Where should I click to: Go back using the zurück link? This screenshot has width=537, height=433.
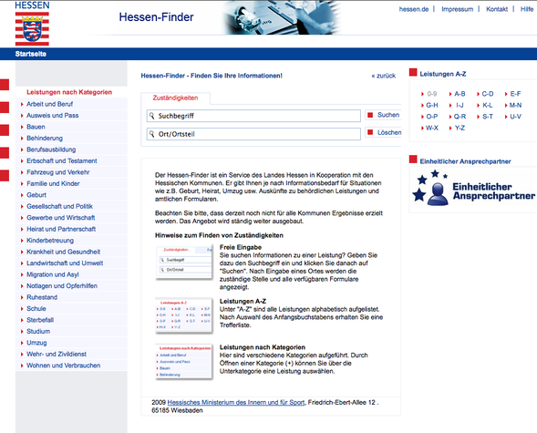(x=384, y=76)
